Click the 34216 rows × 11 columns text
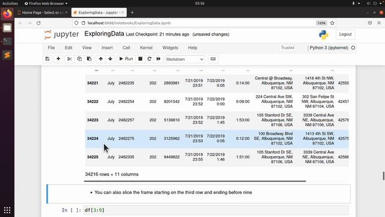 click(x=112, y=174)
